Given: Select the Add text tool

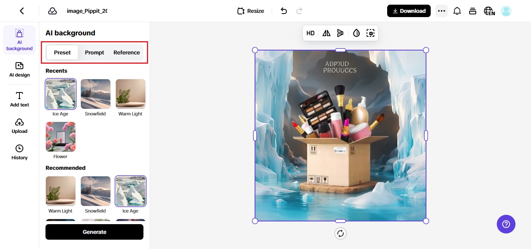Looking at the screenshot, I should (x=19, y=99).
